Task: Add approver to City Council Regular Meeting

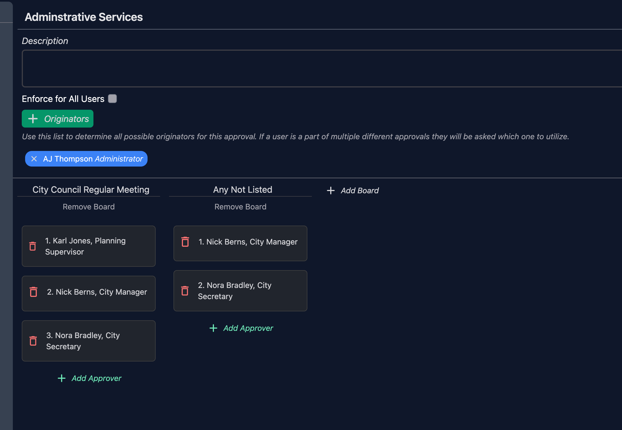Action: (90, 378)
